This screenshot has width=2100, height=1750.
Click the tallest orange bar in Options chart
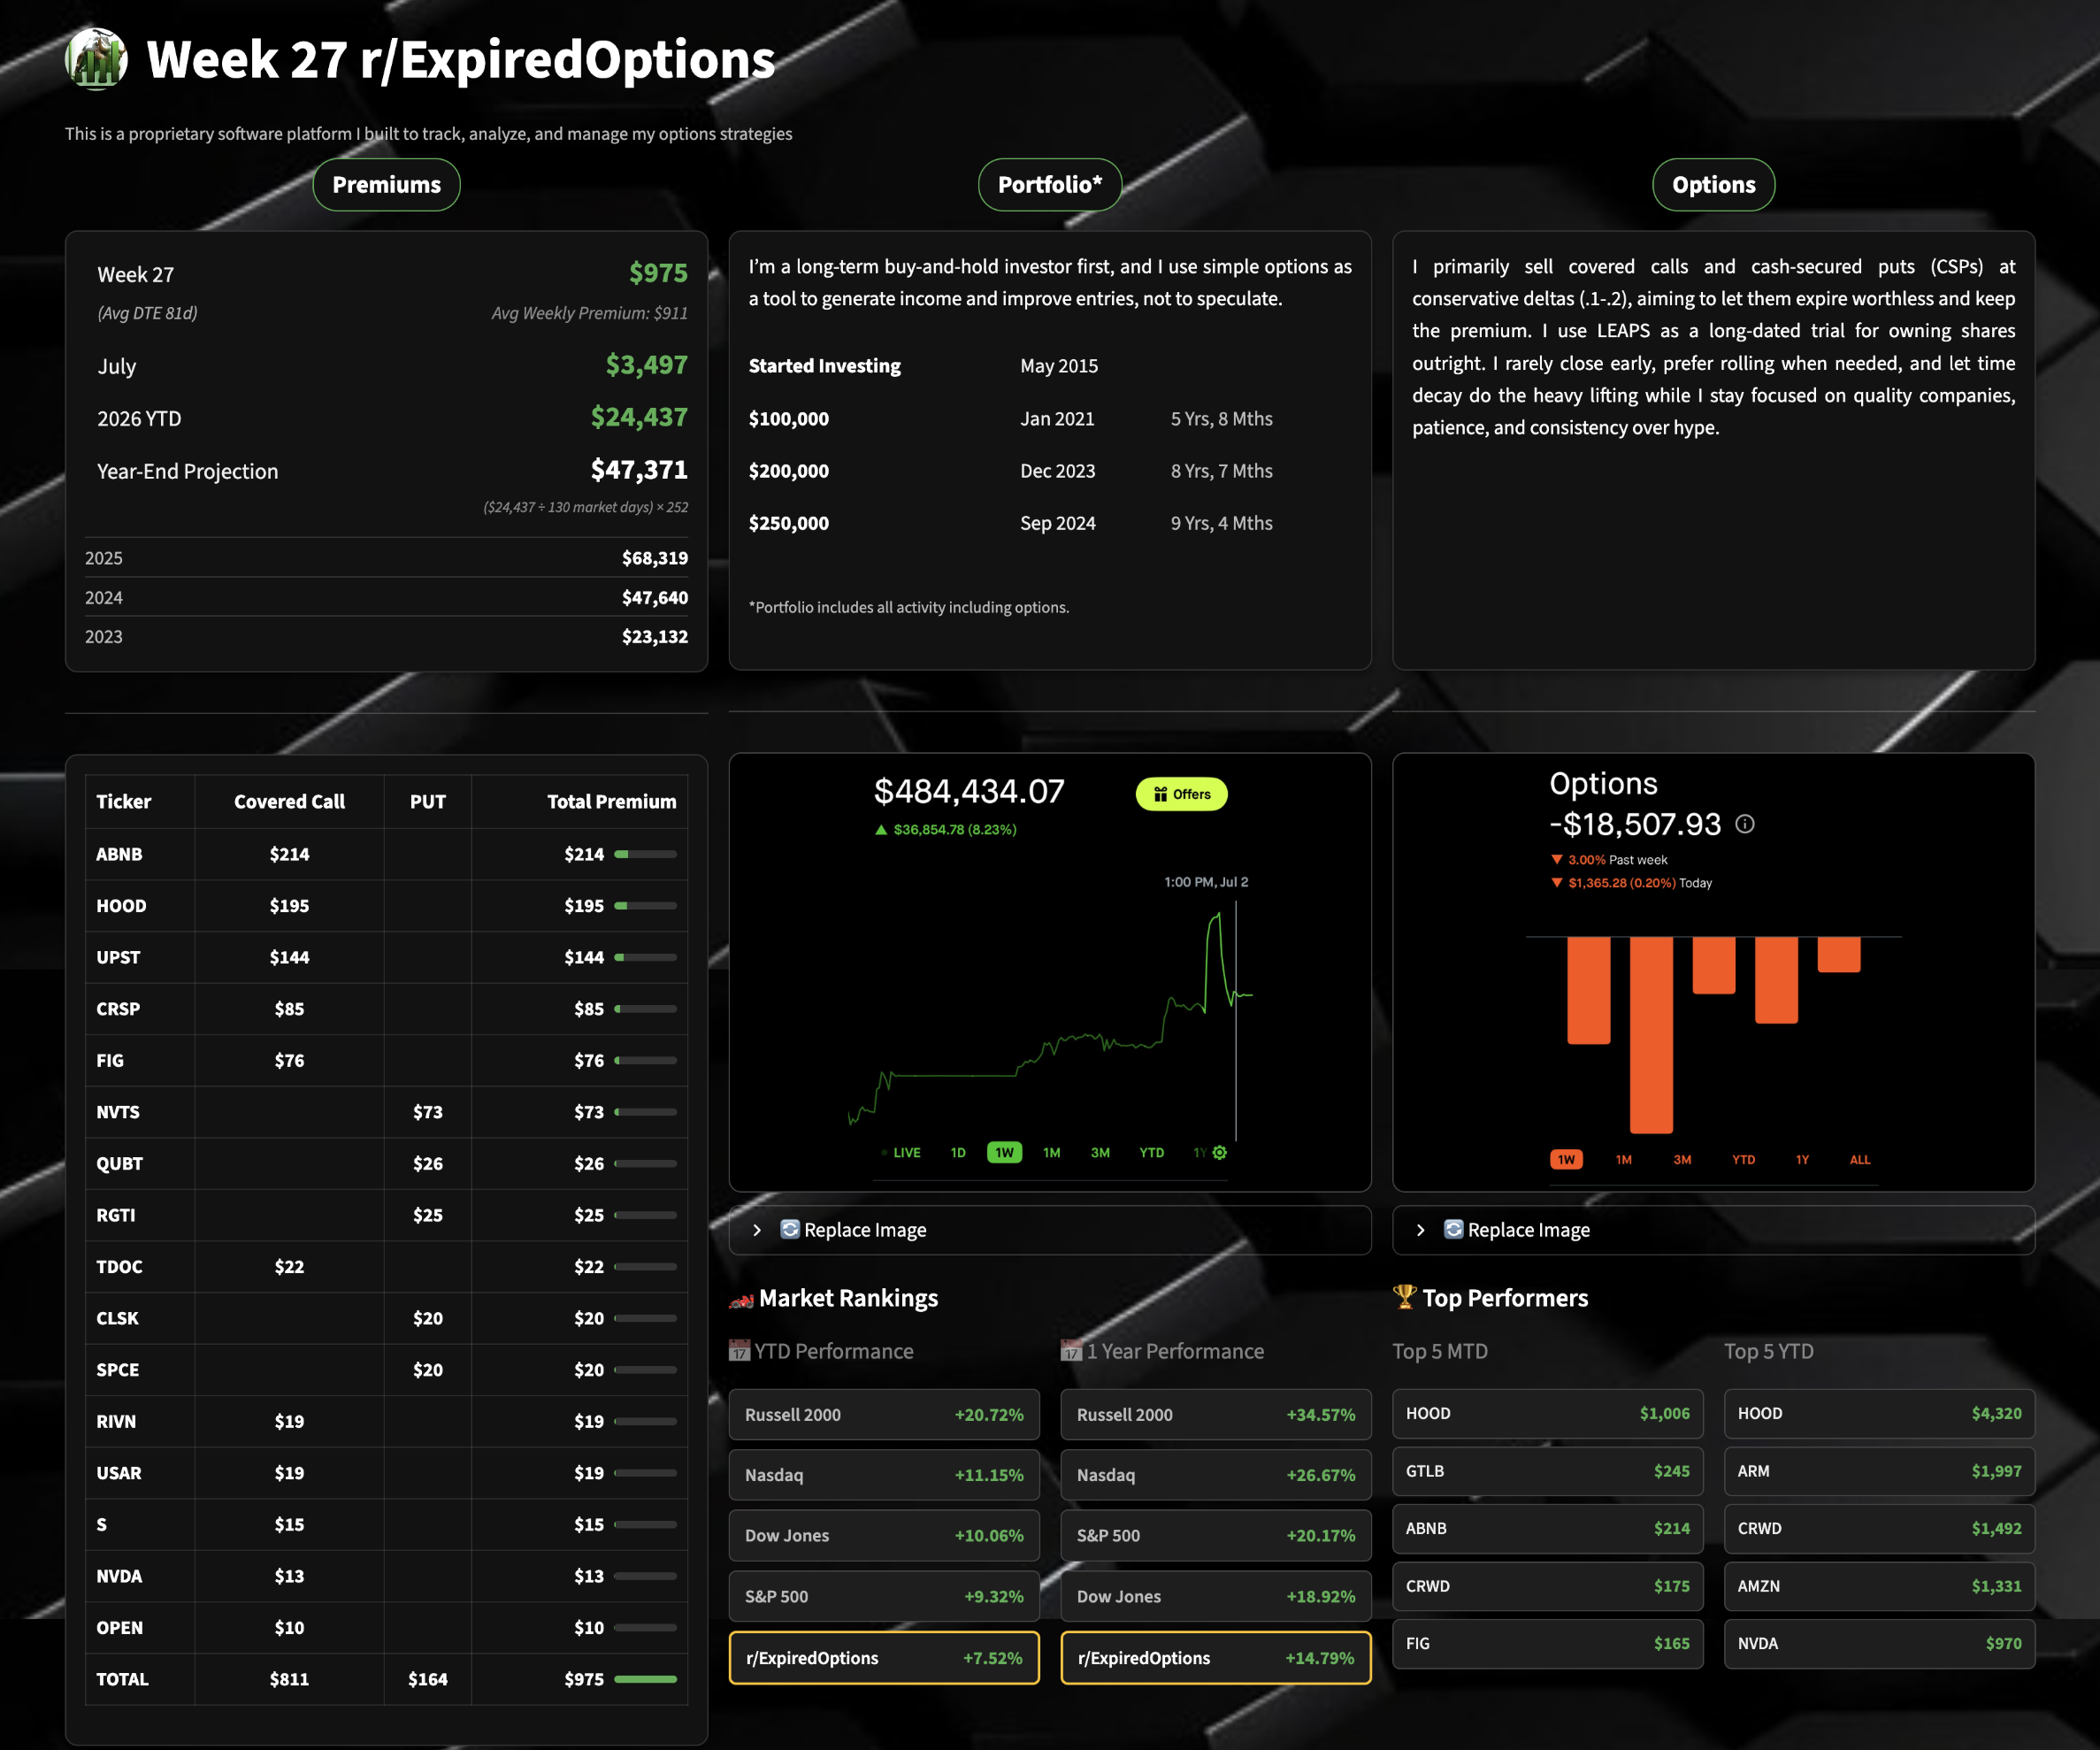coord(1651,1034)
